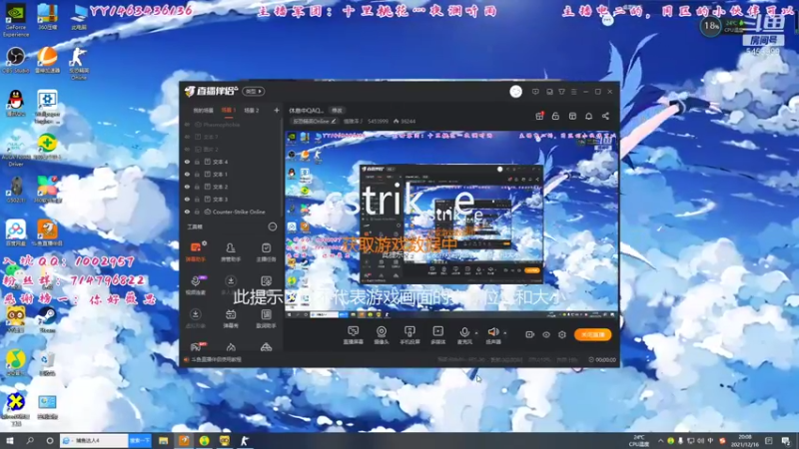This screenshot has width=799, height=449.
Task: Toggle lock on 文本 4 source
Action: [x=197, y=162]
